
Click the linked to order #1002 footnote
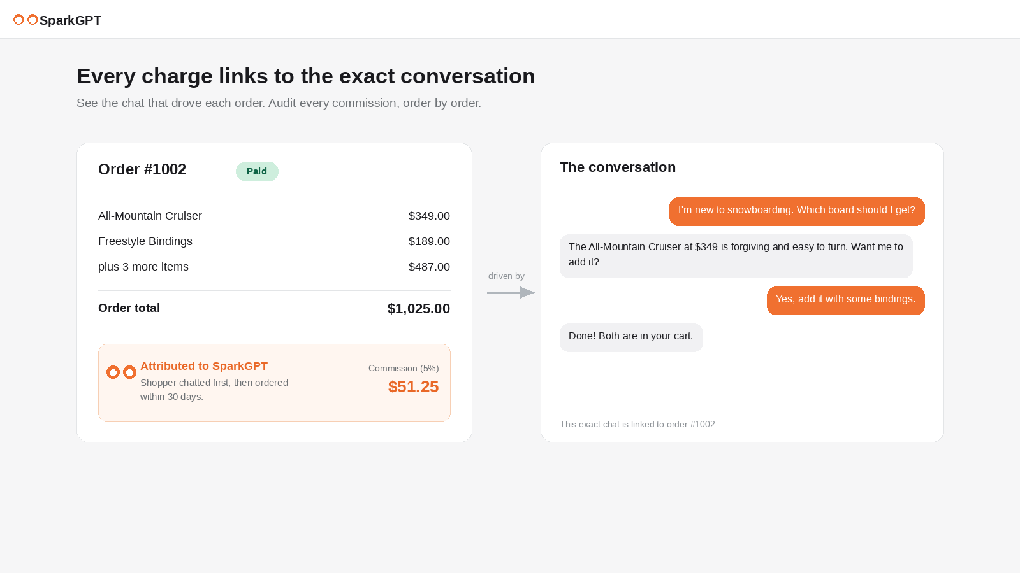[638, 424]
